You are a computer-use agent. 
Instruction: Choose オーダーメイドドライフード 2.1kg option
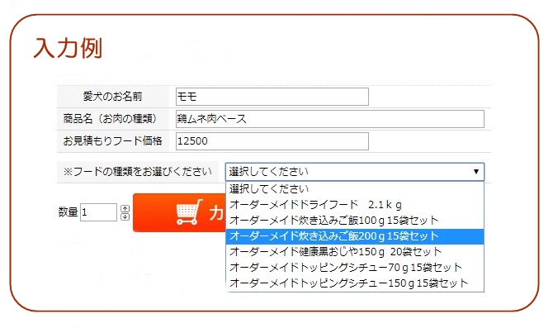coord(354,204)
